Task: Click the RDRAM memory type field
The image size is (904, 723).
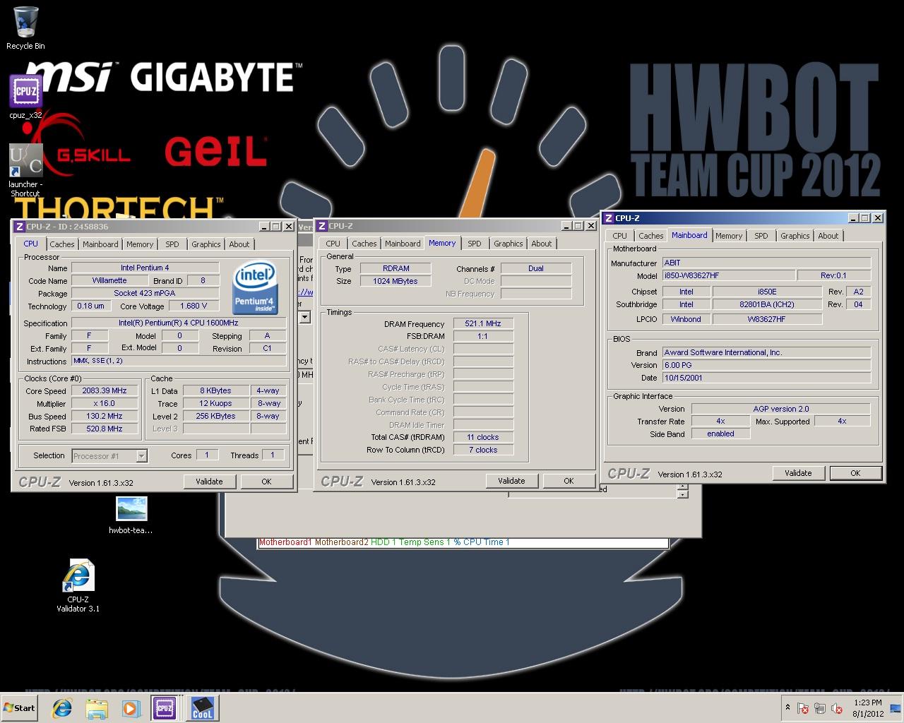Action: (395, 268)
